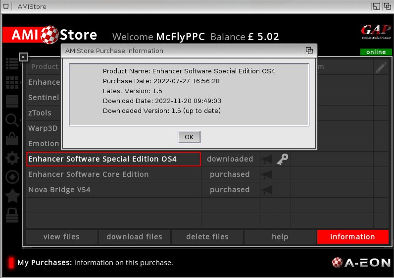Click the padlock icon at sidebar bottom
This screenshot has height=278, width=394.
point(12,215)
